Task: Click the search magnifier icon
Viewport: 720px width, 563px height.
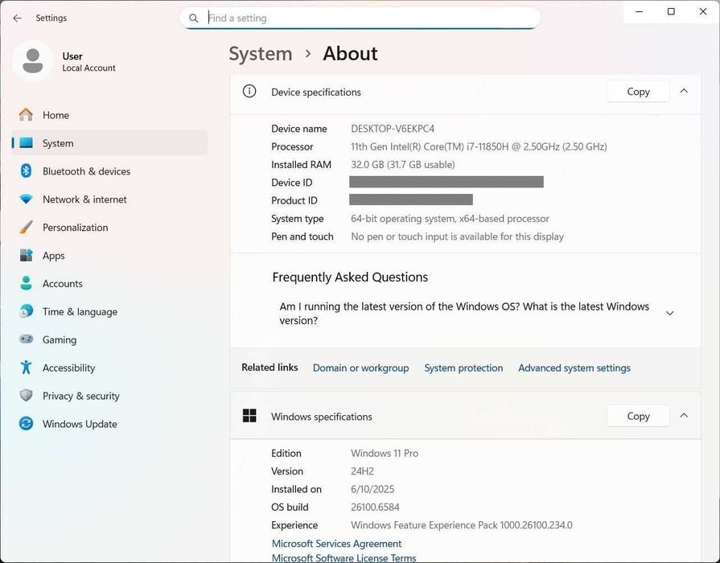Action: click(194, 18)
